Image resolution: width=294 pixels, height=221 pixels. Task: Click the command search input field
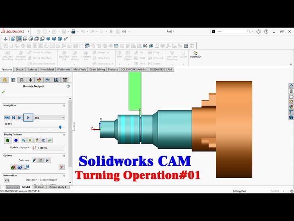point(232,31)
